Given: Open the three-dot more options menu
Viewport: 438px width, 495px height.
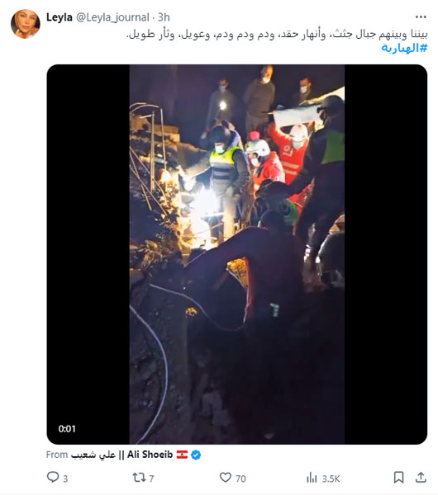Looking at the screenshot, I should point(421,17).
